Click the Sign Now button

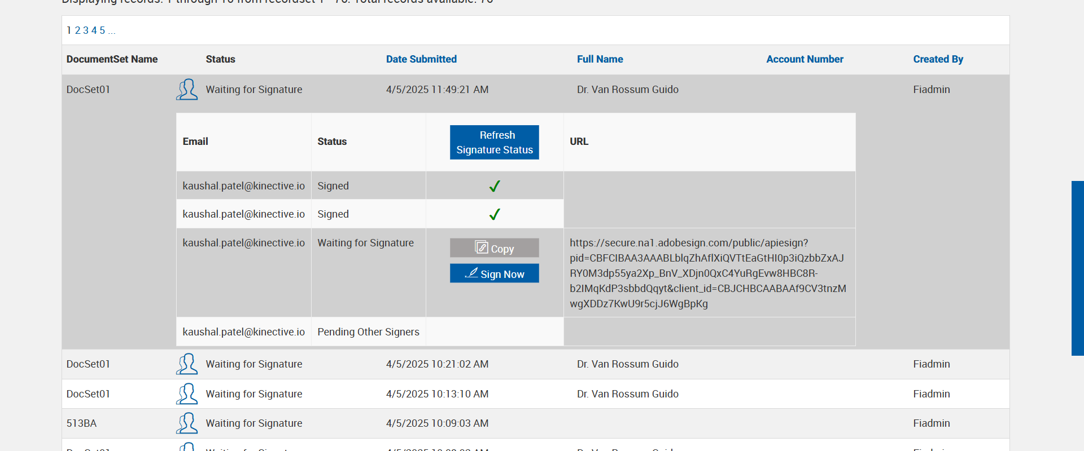(494, 274)
